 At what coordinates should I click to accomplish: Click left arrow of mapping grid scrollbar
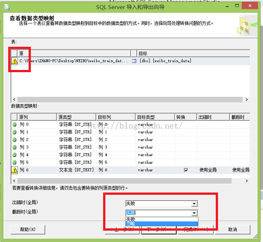click(x=14, y=181)
